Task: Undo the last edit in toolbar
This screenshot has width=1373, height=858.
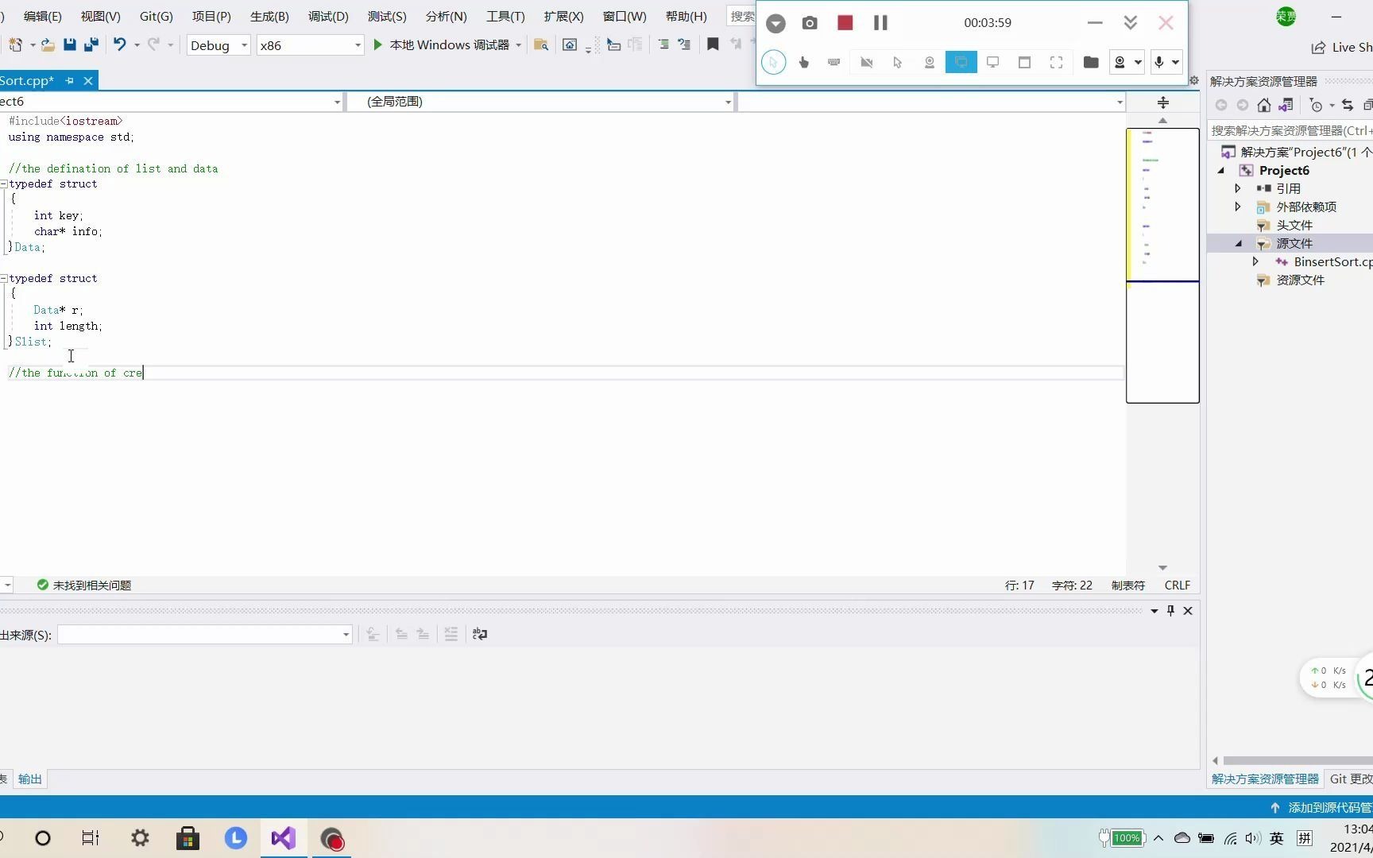Action: [x=120, y=45]
